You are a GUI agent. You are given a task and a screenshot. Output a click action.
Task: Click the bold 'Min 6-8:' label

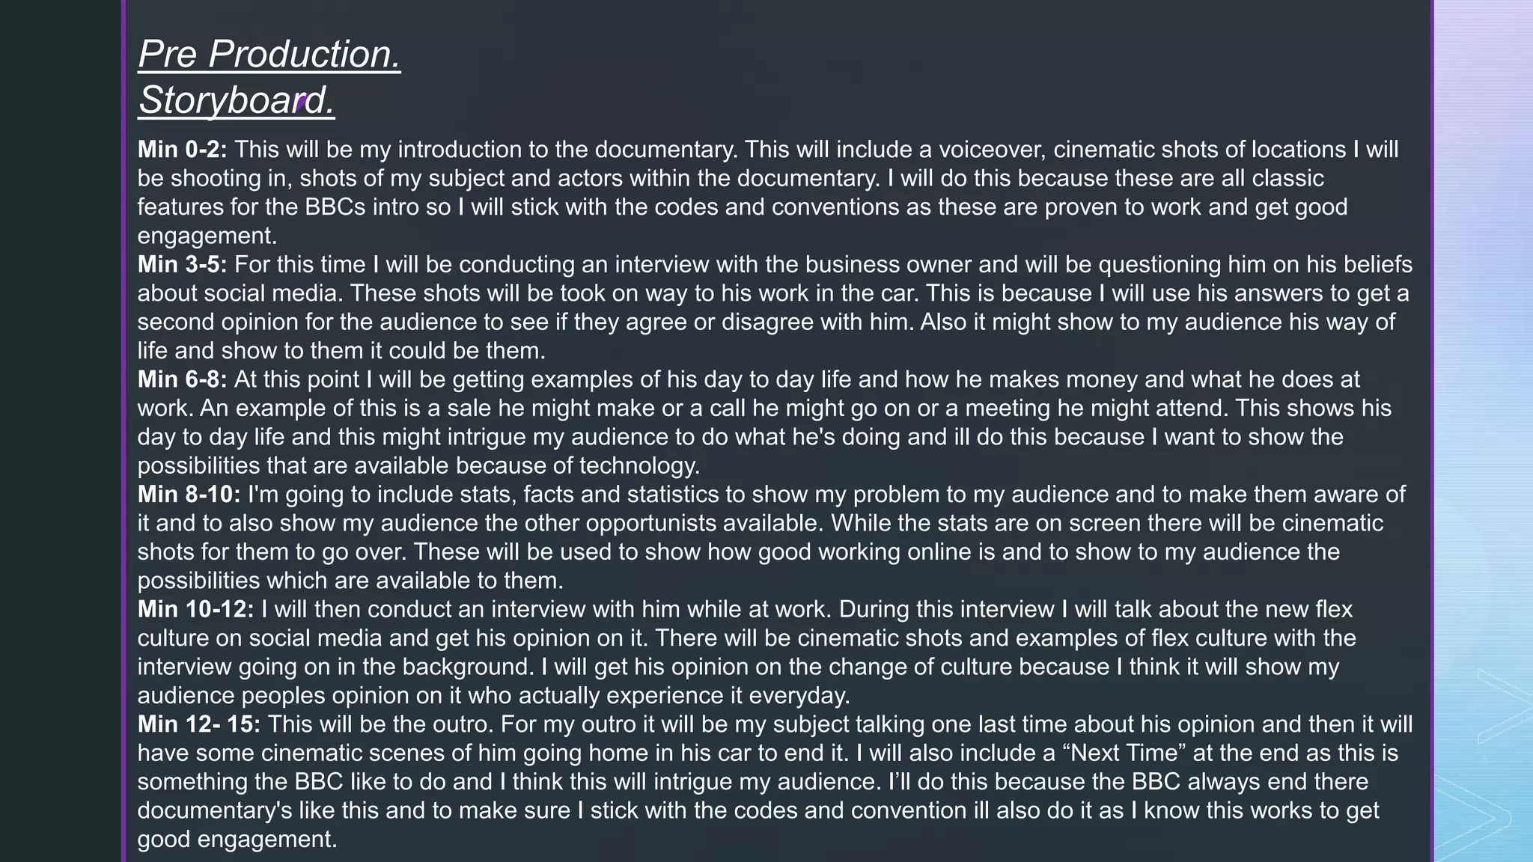pyautogui.click(x=182, y=379)
